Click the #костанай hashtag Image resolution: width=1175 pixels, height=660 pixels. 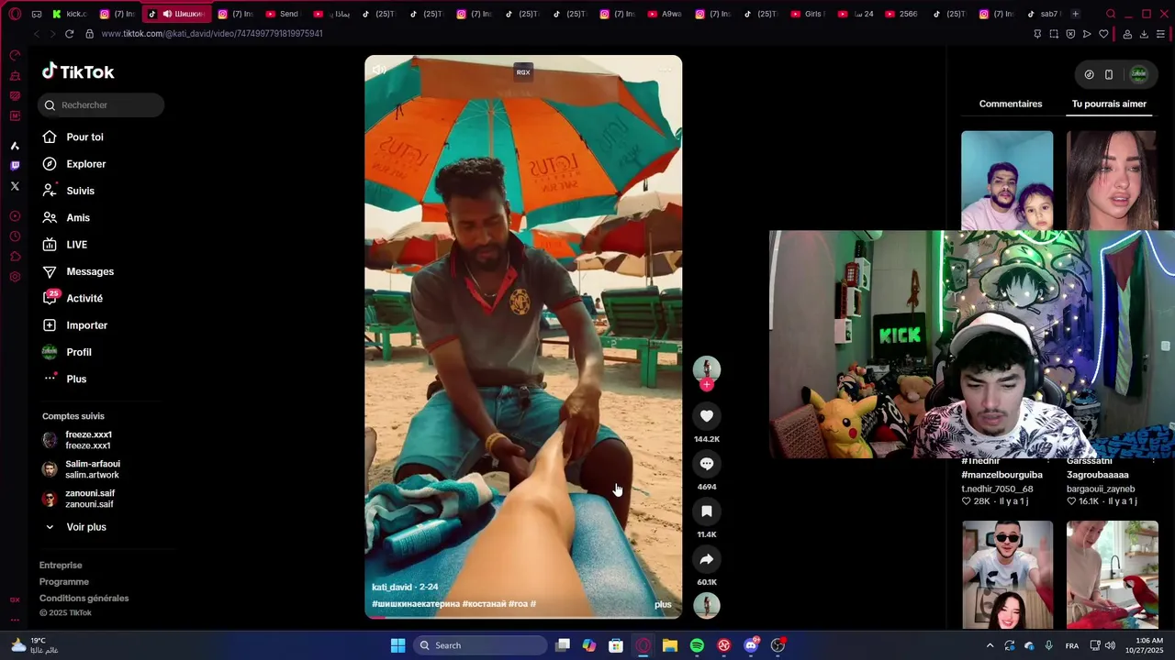(484, 604)
